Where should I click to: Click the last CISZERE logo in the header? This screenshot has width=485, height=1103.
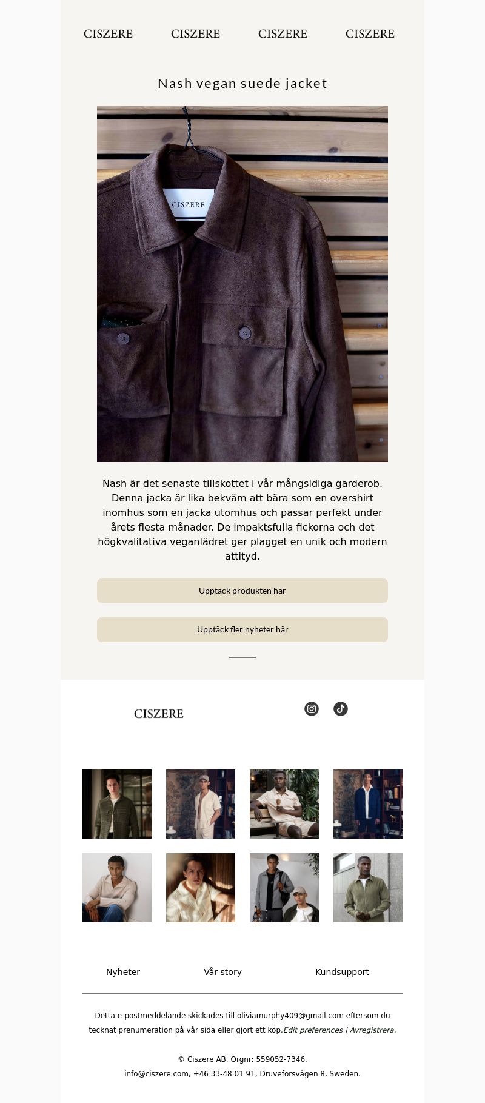370,34
